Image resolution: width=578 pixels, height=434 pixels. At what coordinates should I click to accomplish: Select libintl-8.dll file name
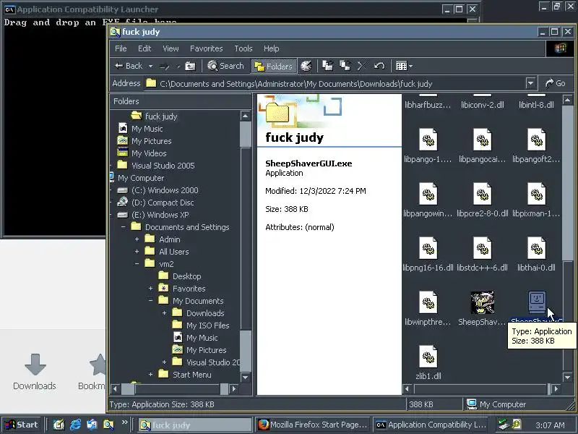(x=536, y=105)
